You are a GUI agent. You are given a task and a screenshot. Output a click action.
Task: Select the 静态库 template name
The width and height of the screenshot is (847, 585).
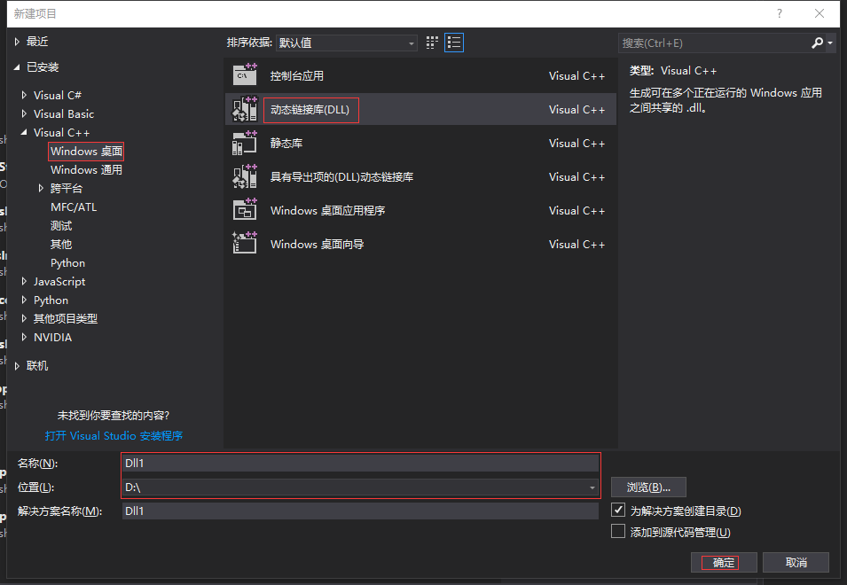286,143
